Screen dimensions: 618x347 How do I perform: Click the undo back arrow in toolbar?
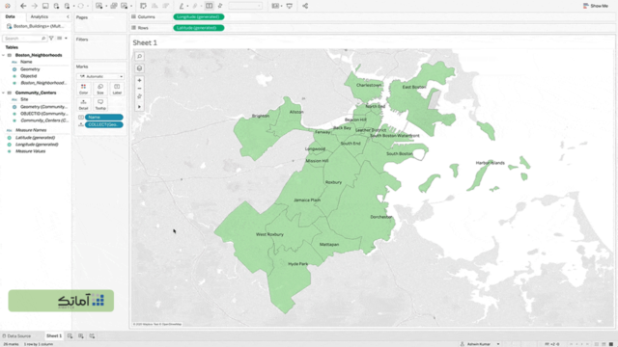[x=23, y=6]
